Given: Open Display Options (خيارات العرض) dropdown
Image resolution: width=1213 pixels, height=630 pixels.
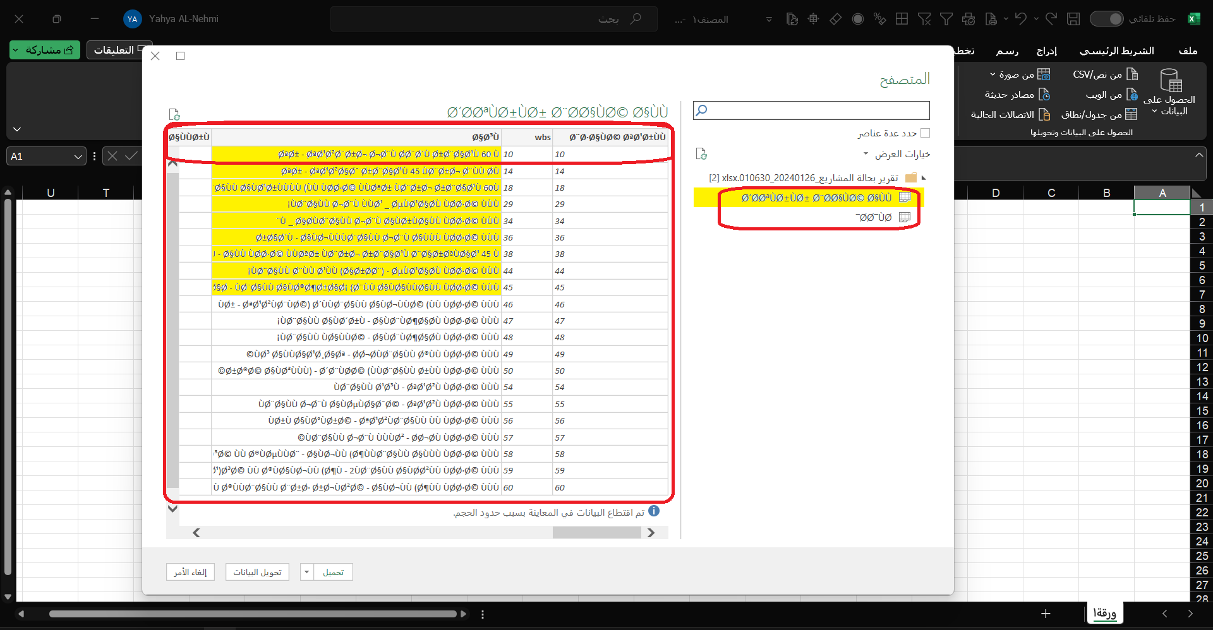Looking at the screenshot, I should (897, 154).
